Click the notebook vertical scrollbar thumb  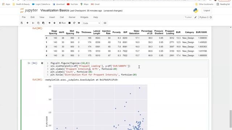[x=231, y=119]
